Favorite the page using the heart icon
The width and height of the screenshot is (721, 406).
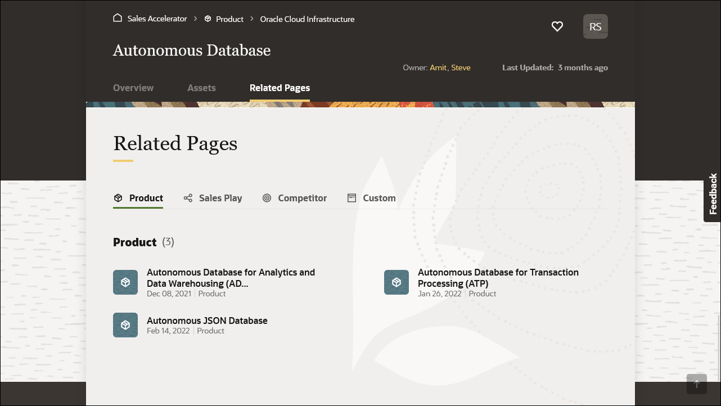pos(557,26)
